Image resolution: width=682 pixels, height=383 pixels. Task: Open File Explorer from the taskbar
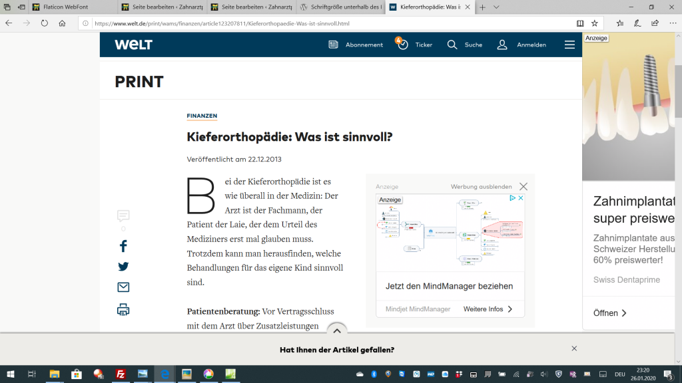pyautogui.click(x=55, y=374)
